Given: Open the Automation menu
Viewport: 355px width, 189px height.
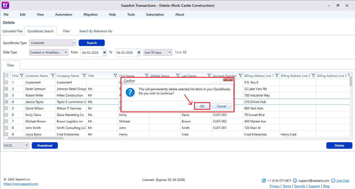Looking at the screenshot, I should tap(64, 15).
